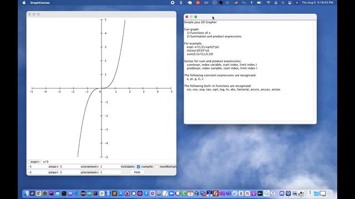Open the Apple menu
Image resolution: width=355 pixels, height=199 pixels.
(24, 3)
